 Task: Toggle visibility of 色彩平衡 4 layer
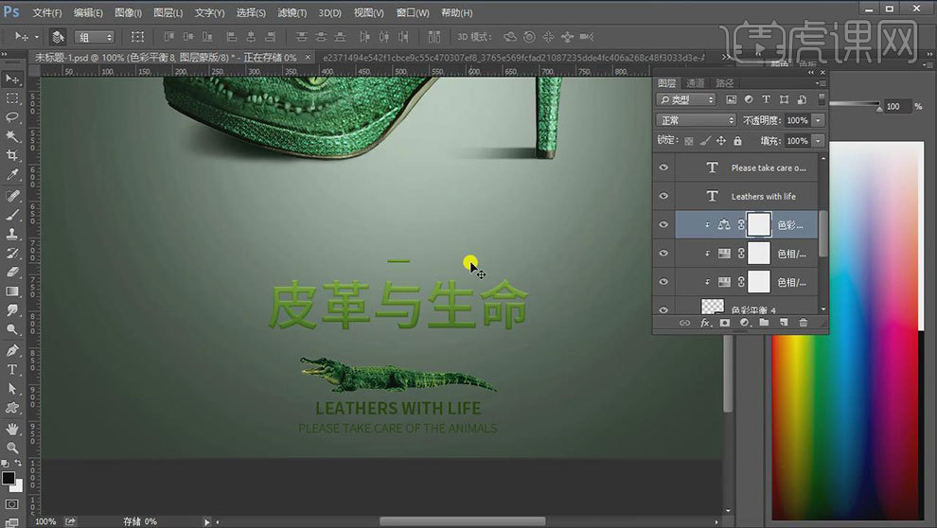(x=663, y=309)
